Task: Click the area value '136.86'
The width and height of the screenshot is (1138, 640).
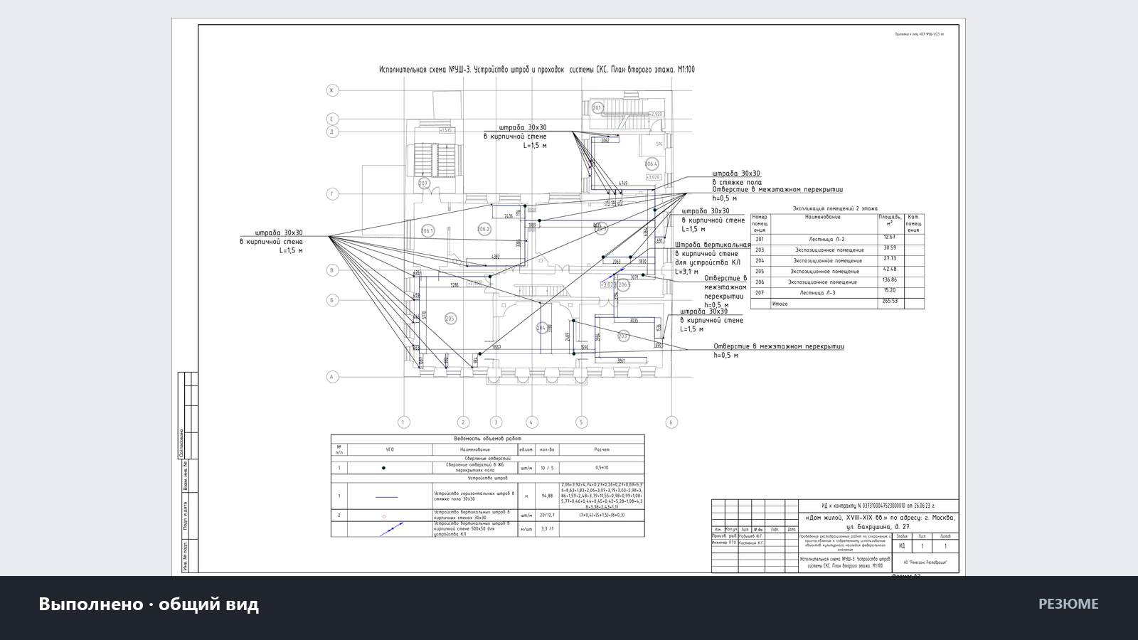Action: [889, 279]
